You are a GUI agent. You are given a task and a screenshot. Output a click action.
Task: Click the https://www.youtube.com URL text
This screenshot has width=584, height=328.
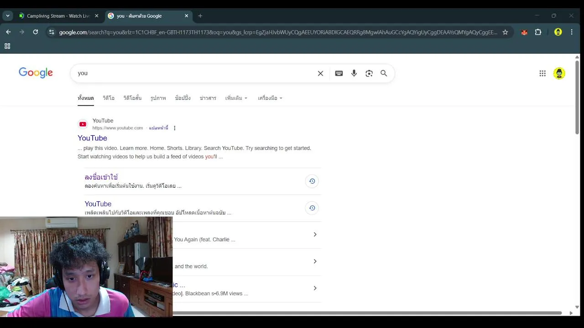click(118, 128)
